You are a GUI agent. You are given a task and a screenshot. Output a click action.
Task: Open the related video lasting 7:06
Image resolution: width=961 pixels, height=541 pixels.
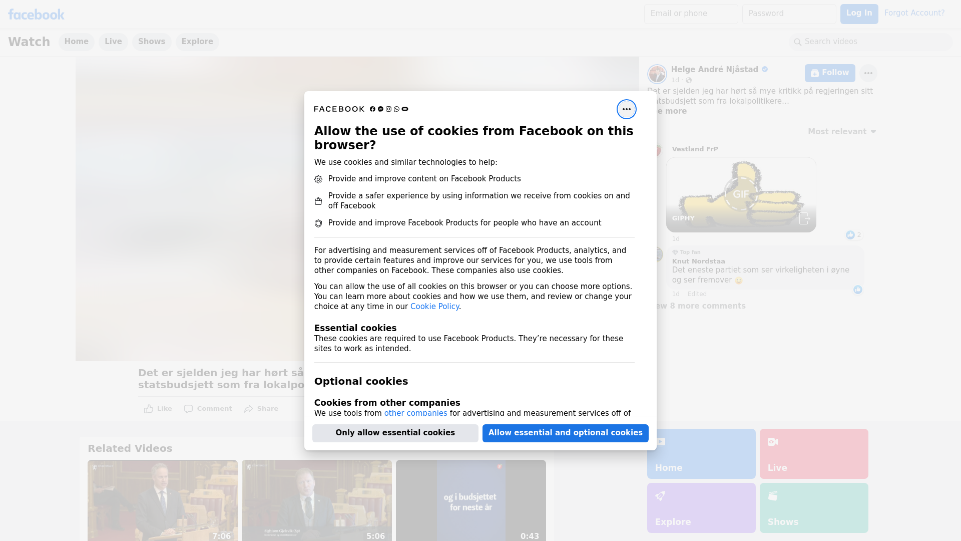pos(163,500)
